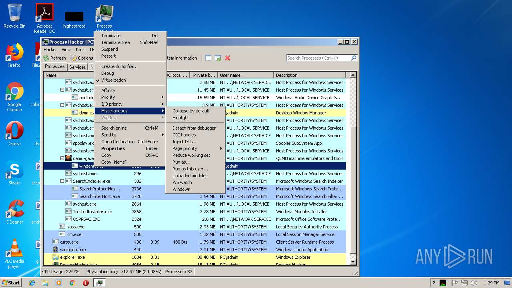Image resolution: width=512 pixels, height=288 pixels.
Task: Open the highestroot desktop icon
Action: [x=74, y=18]
